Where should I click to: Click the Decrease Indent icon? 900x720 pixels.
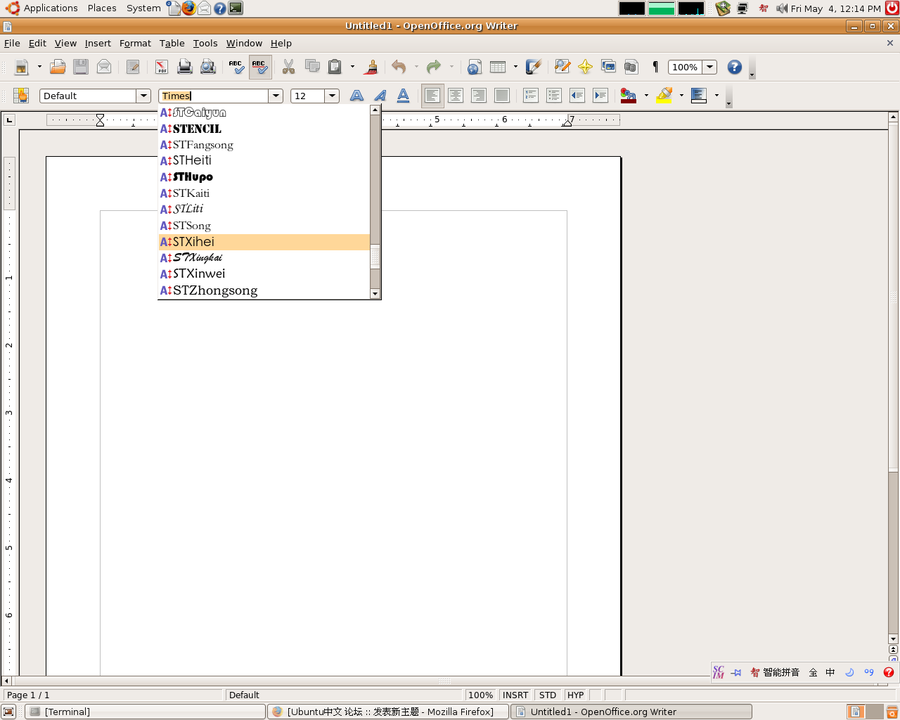point(577,96)
